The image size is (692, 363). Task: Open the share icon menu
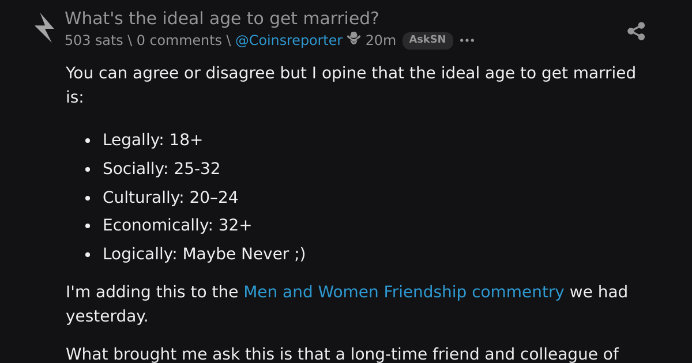click(636, 31)
